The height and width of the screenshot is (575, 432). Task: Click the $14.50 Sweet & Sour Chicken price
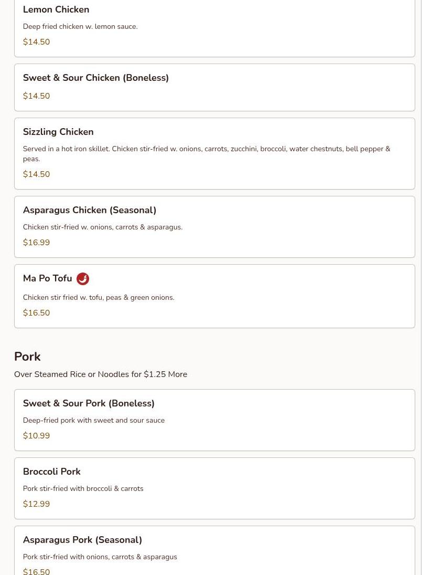(36, 96)
